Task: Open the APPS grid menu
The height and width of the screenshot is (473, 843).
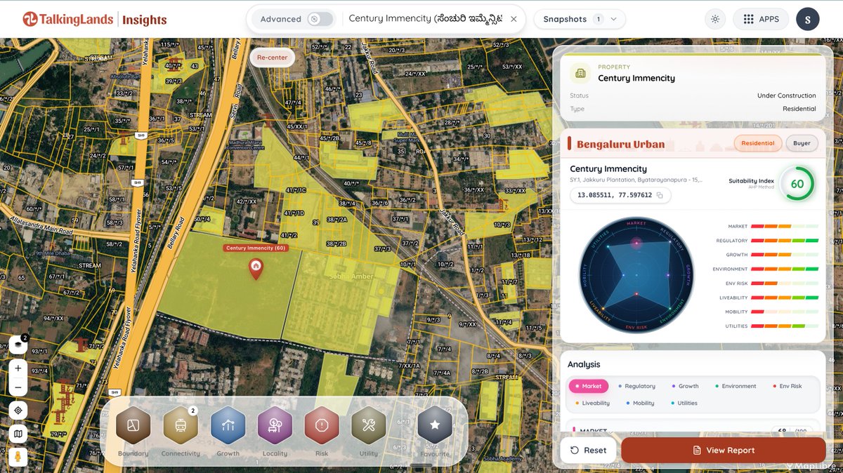Action: (761, 19)
